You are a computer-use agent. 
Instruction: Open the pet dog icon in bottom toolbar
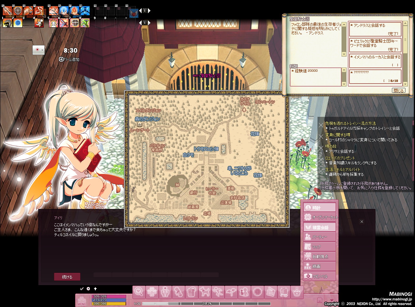(204, 292)
